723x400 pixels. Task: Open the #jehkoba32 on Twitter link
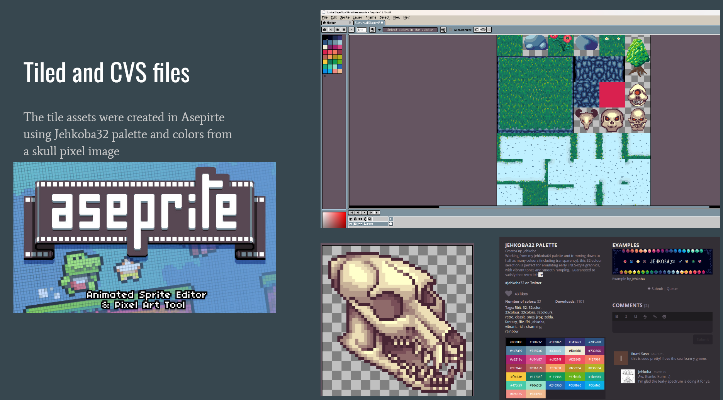(x=523, y=283)
